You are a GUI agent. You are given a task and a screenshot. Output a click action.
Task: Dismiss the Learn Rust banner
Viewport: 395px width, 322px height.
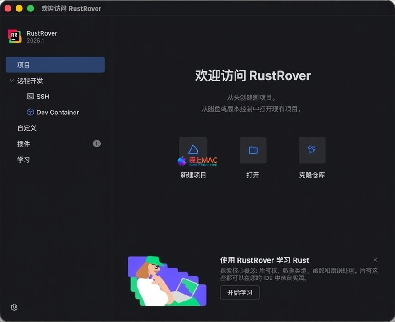(x=375, y=260)
